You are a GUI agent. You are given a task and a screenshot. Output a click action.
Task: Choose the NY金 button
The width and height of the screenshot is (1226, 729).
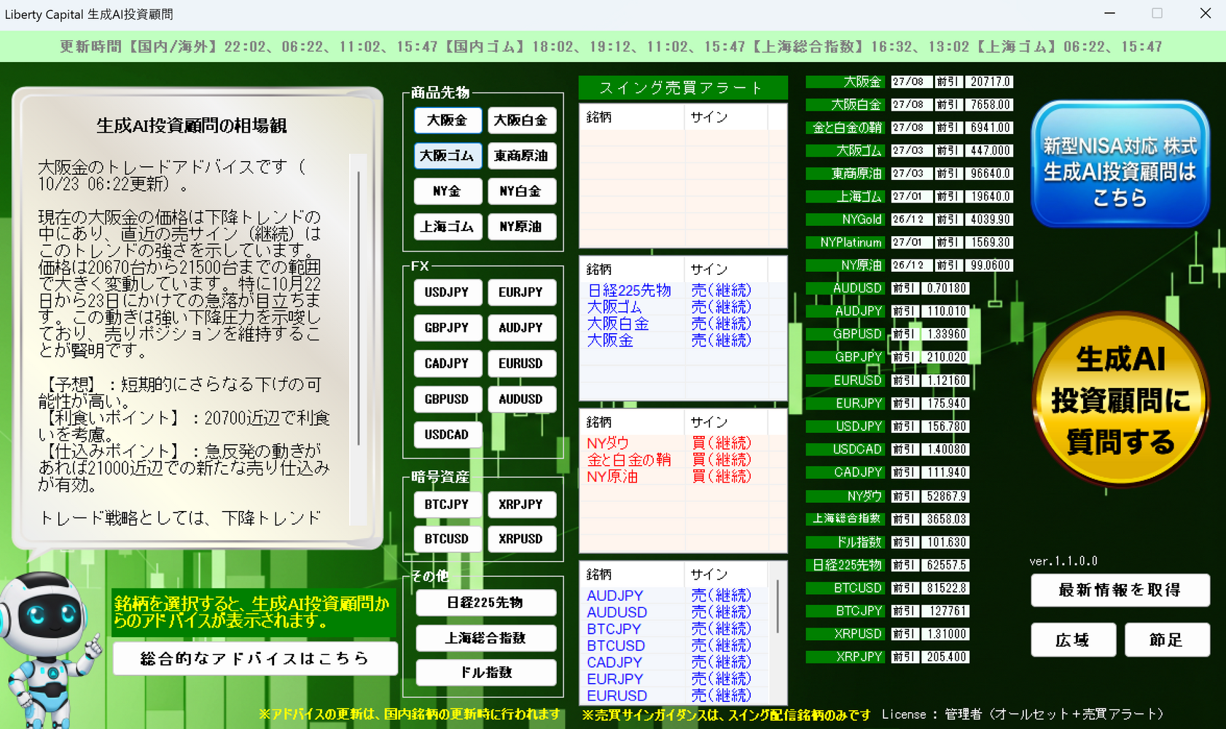(448, 191)
